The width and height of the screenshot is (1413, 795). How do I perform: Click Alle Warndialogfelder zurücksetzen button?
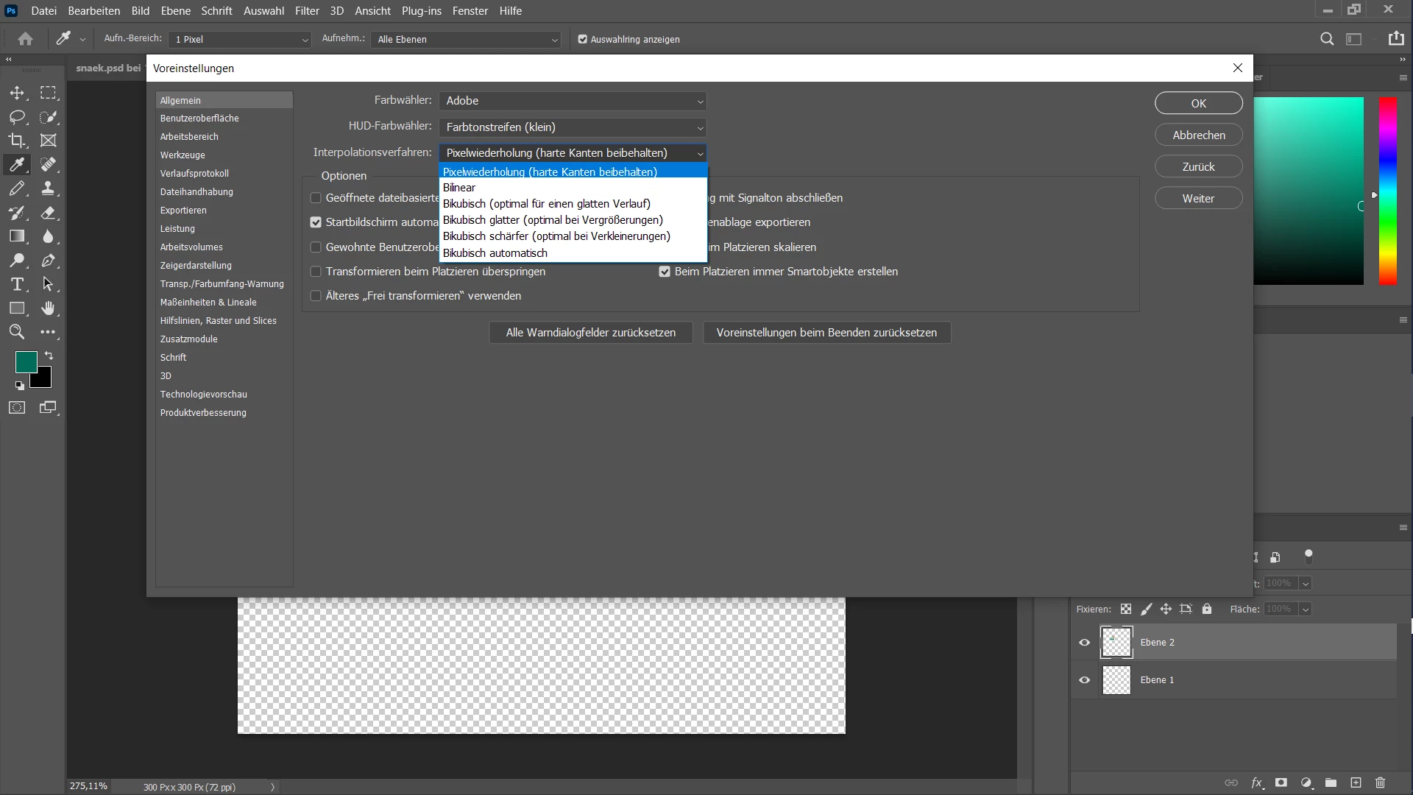pyautogui.click(x=590, y=333)
